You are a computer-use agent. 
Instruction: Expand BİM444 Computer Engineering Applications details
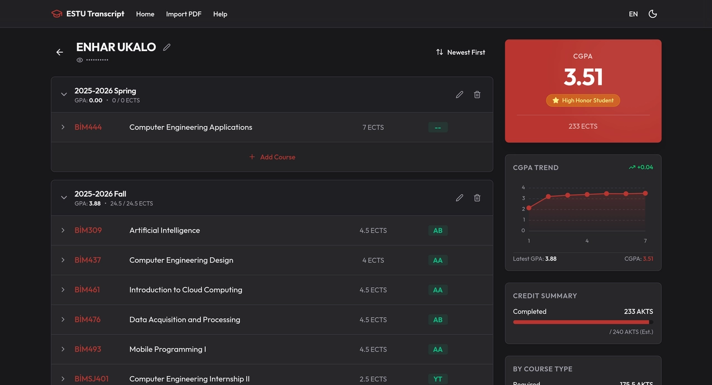[63, 127]
